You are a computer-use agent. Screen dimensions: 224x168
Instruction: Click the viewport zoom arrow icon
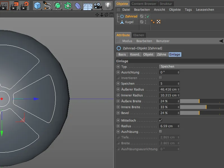tap(102, 15)
